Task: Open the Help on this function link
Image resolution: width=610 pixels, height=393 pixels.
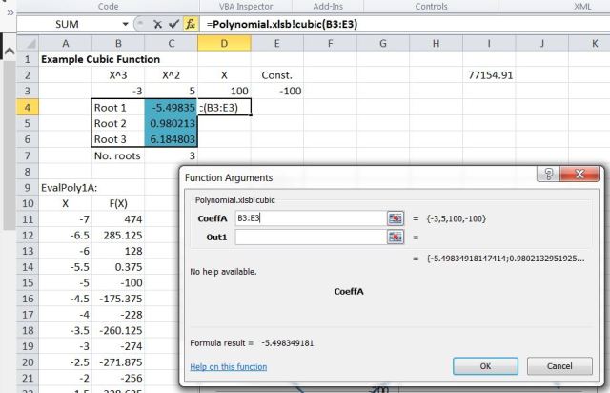Action: click(229, 366)
